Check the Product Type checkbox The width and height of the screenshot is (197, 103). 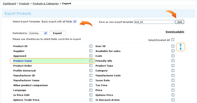[173, 65]
